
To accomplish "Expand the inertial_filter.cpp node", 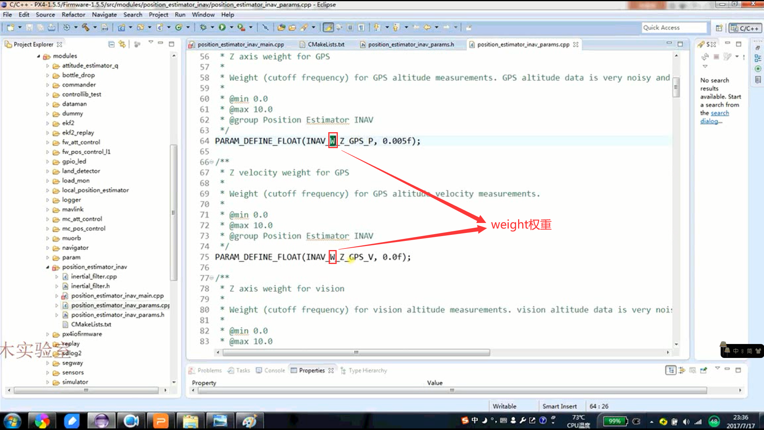I will tap(57, 277).
